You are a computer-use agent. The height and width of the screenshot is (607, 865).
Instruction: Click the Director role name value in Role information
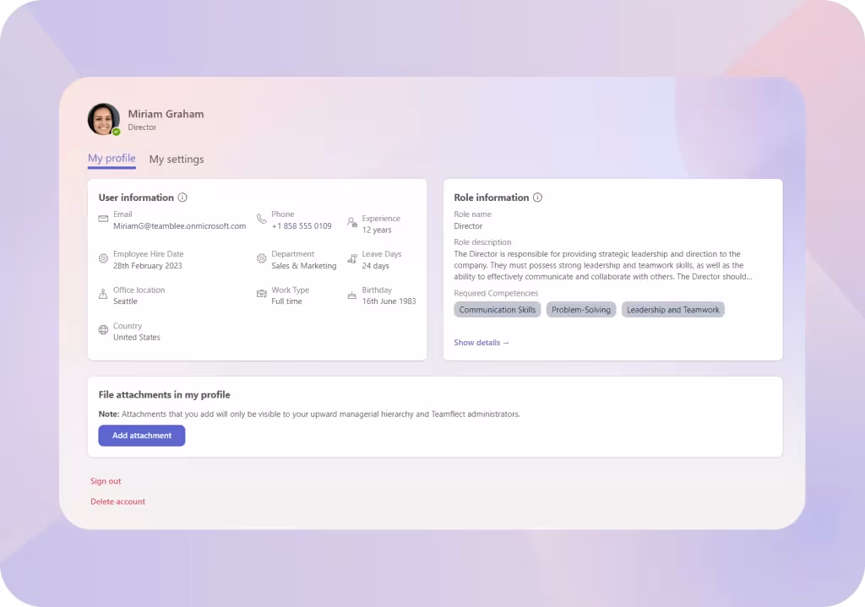(468, 226)
